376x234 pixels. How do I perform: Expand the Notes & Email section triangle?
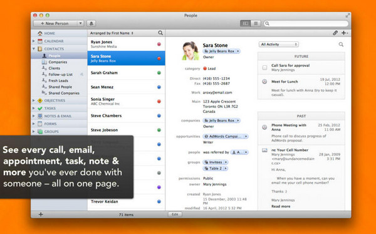coord(34,116)
